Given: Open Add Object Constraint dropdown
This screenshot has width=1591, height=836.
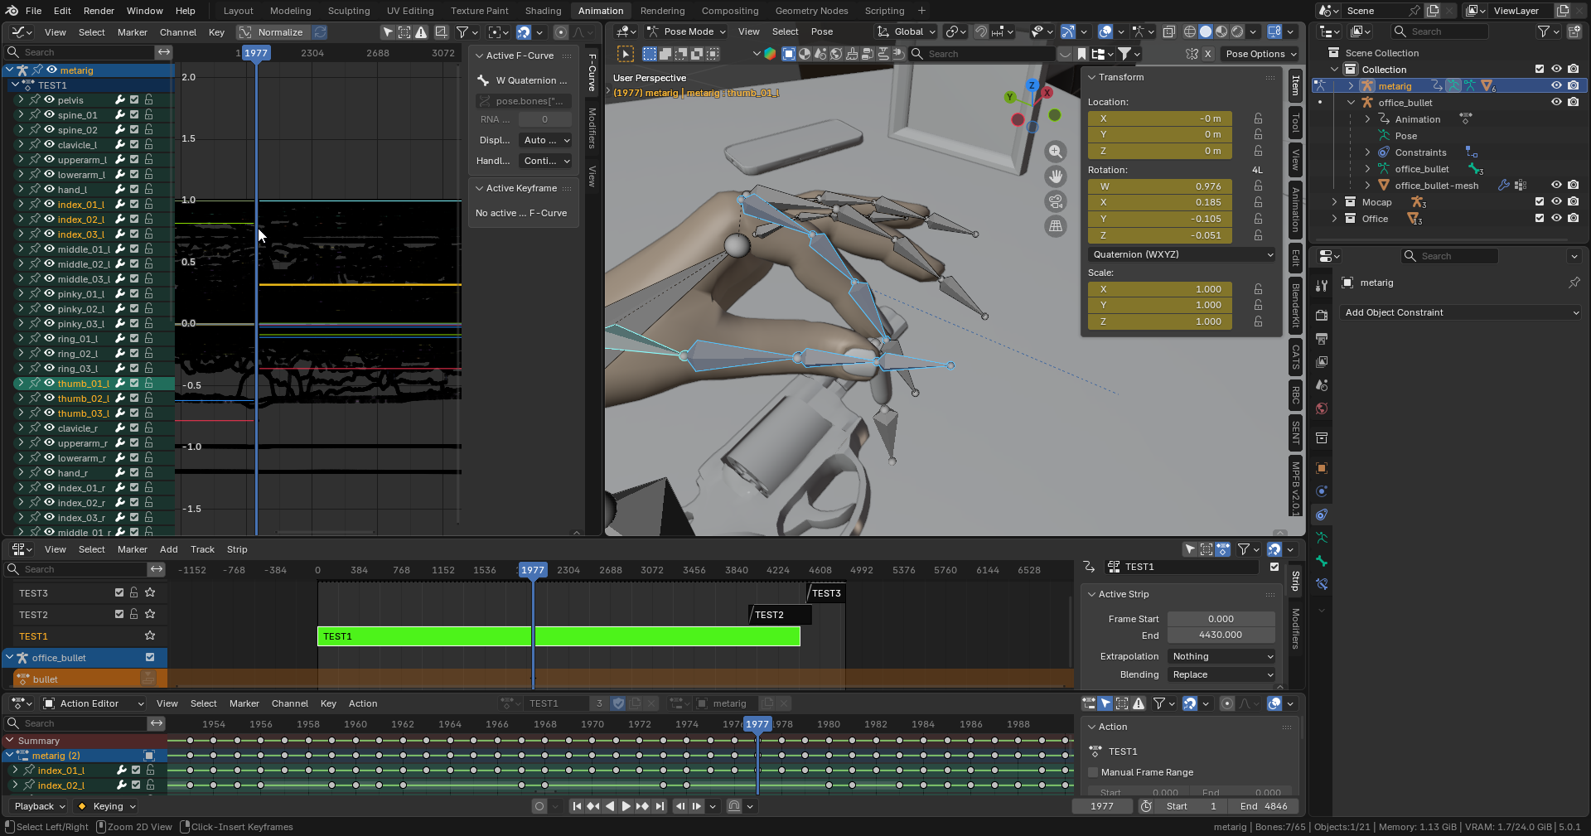Looking at the screenshot, I should point(1460,312).
